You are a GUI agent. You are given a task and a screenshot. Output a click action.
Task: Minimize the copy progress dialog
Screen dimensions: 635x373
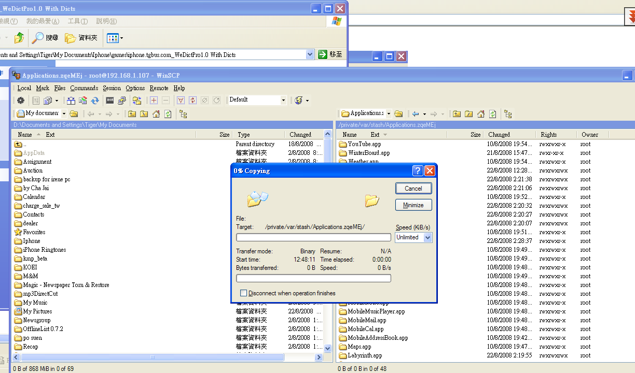[x=413, y=205]
